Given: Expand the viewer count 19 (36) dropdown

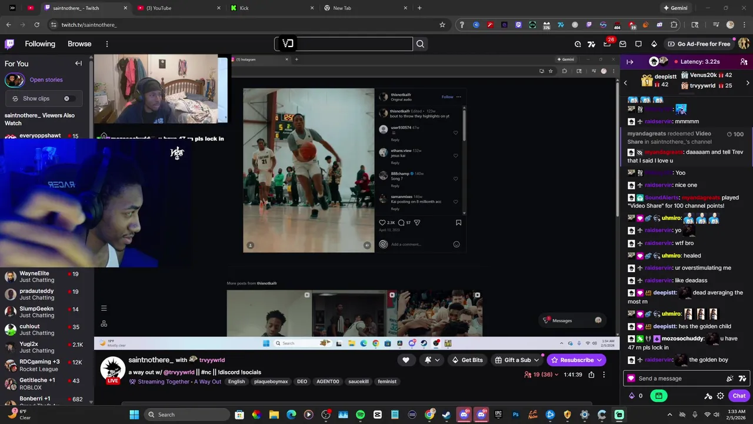Looking at the screenshot, I should click(542, 375).
